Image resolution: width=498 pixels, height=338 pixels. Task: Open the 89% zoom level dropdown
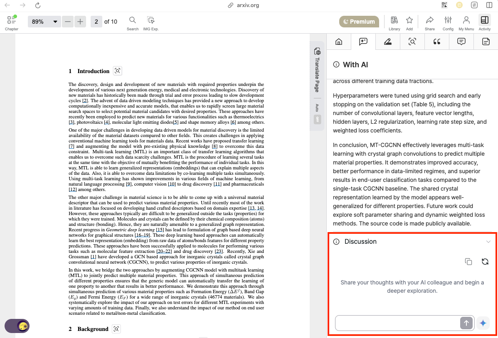point(44,22)
